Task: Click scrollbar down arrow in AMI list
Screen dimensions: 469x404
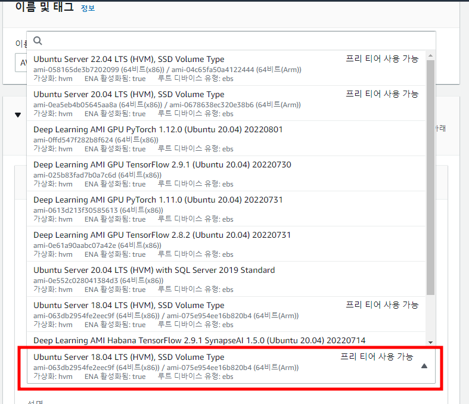Action: click(430, 343)
